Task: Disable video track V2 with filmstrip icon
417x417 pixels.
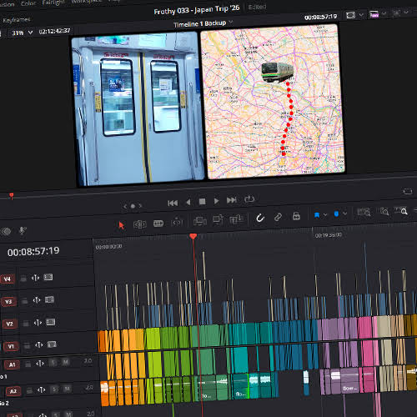Action: coord(51,322)
